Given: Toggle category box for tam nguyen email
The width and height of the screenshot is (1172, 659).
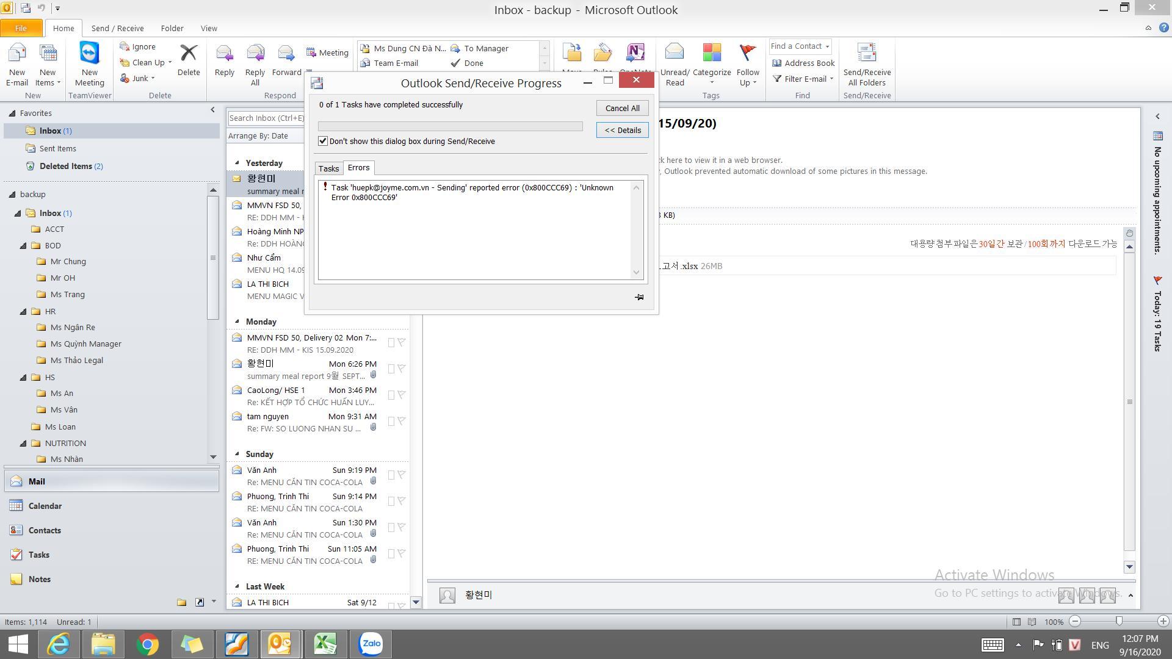Looking at the screenshot, I should (x=391, y=421).
